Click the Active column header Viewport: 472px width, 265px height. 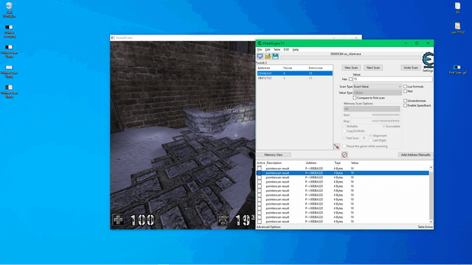tap(260, 163)
